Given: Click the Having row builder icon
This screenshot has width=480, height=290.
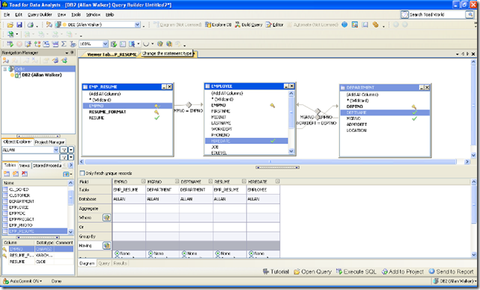Looking at the screenshot, I should pyautogui.click(x=107, y=245).
